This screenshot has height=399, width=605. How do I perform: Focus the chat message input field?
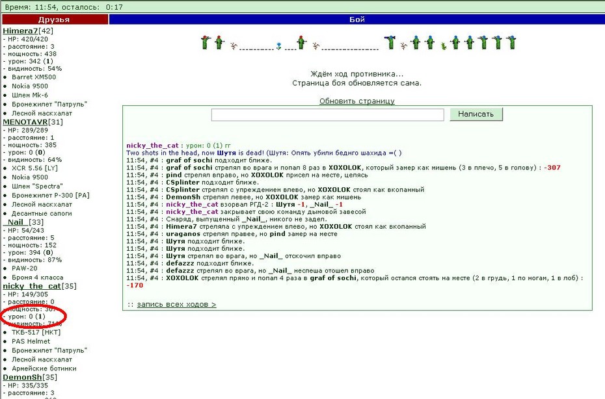click(x=328, y=114)
